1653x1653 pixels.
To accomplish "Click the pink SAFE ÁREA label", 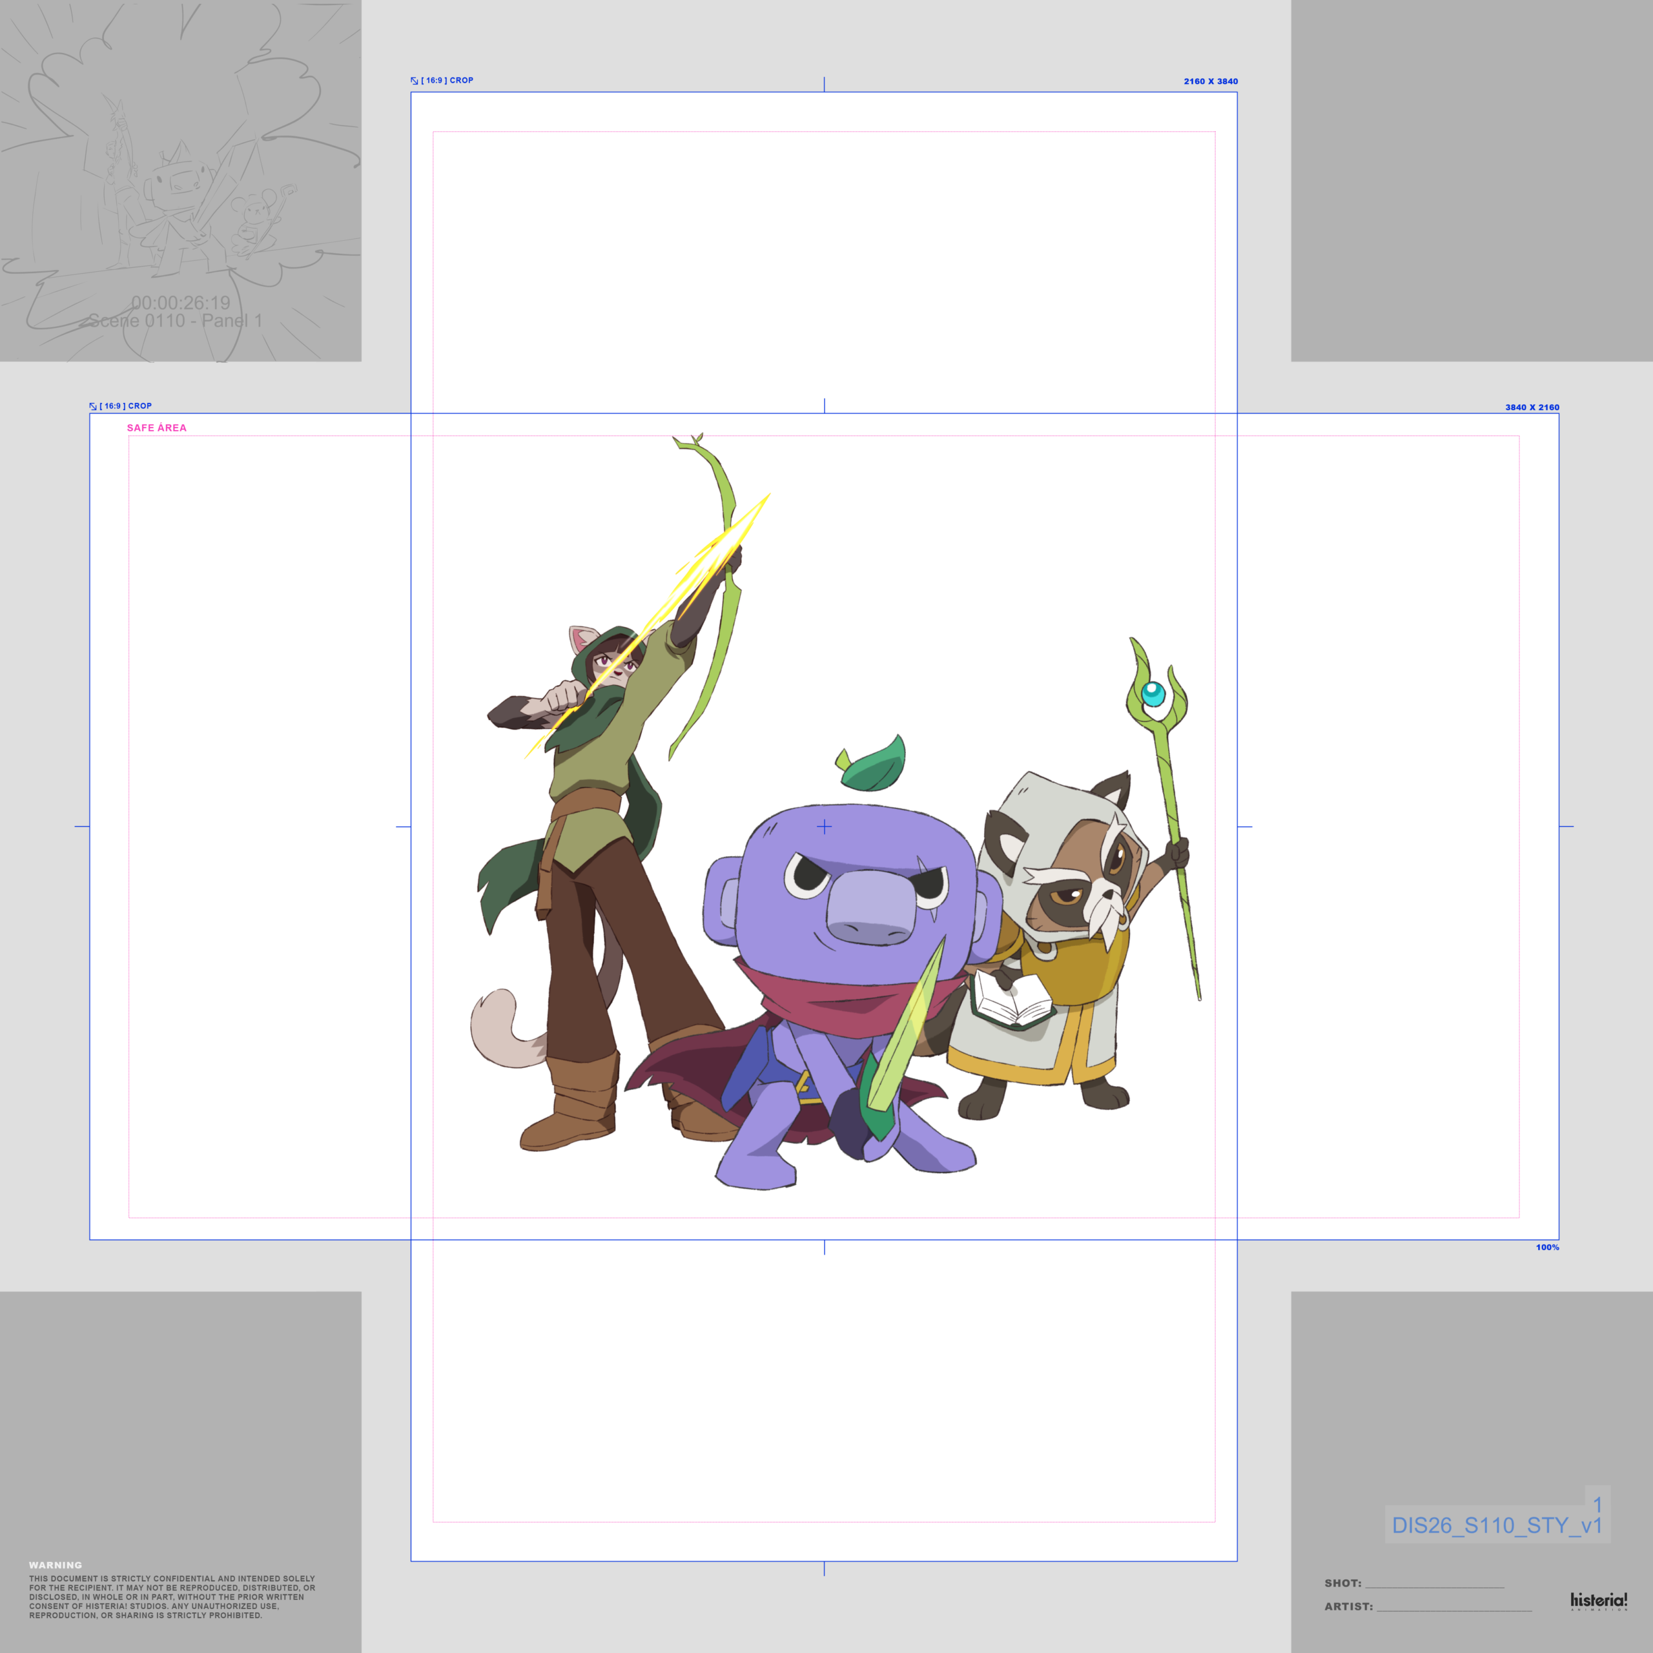I will click(156, 428).
